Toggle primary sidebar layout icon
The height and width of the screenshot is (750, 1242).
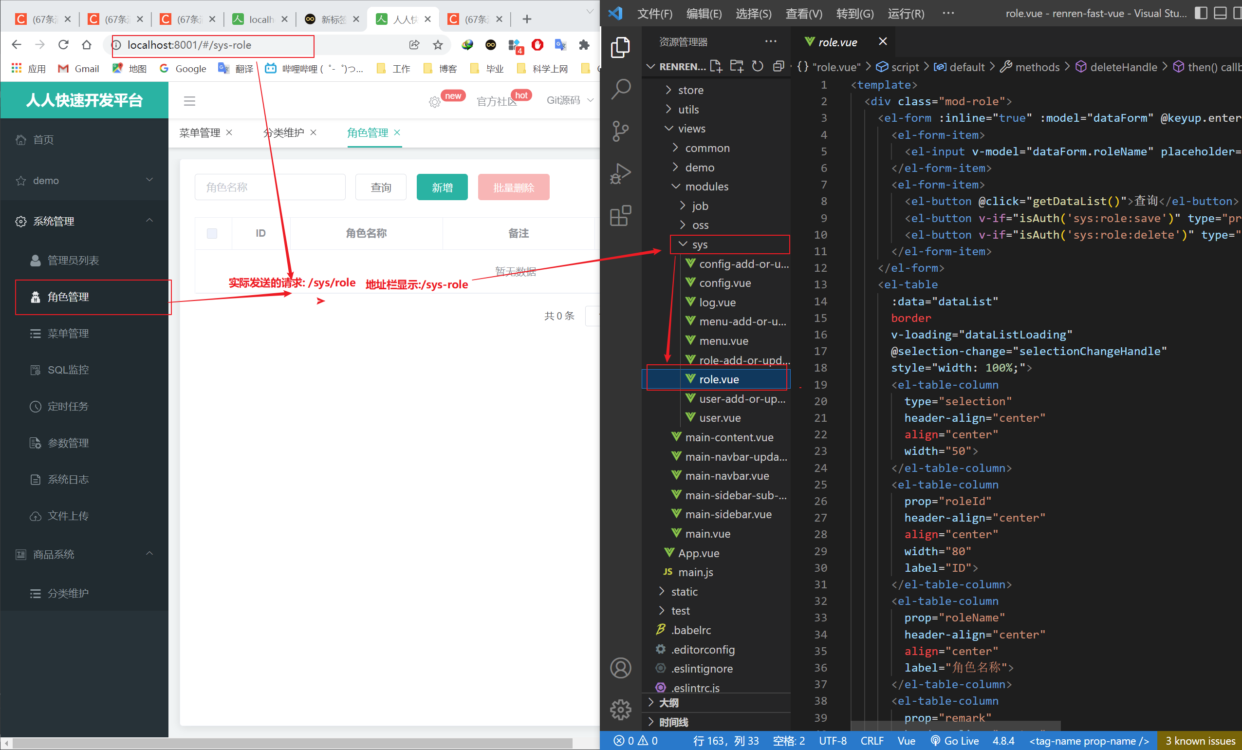(x=1201, y=13)
